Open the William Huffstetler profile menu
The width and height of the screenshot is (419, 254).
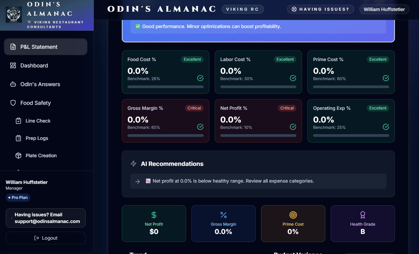coord(384,9)
